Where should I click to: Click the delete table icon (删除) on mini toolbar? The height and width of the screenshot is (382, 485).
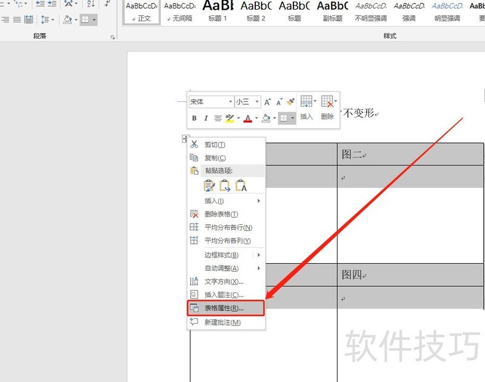tap(327, 101)
